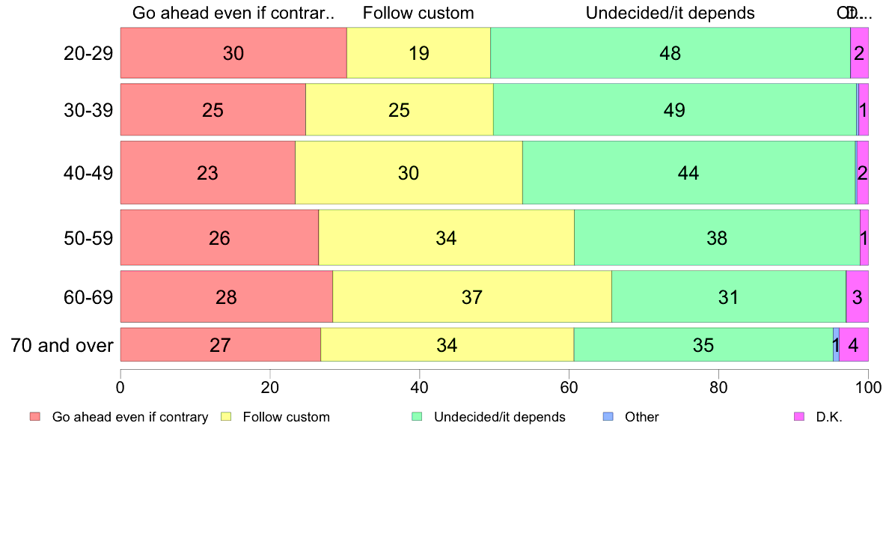Select the 50-59 green segment showing 38
Screen dimensions: 889x551
[x=717, y=238]
